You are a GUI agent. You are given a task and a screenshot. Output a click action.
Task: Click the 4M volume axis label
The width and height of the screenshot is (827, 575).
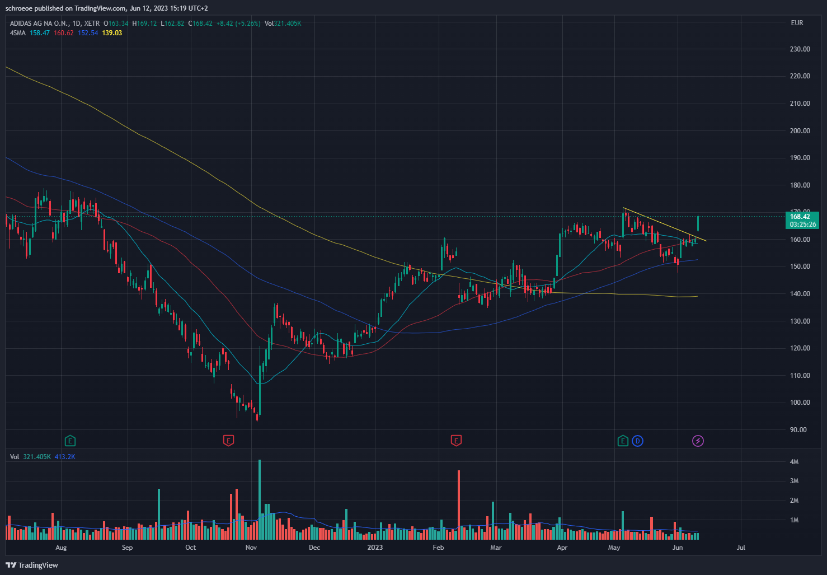click(x=794, y=462)
